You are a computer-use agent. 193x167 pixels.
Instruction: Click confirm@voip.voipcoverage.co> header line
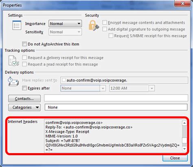tap(74, 123)
